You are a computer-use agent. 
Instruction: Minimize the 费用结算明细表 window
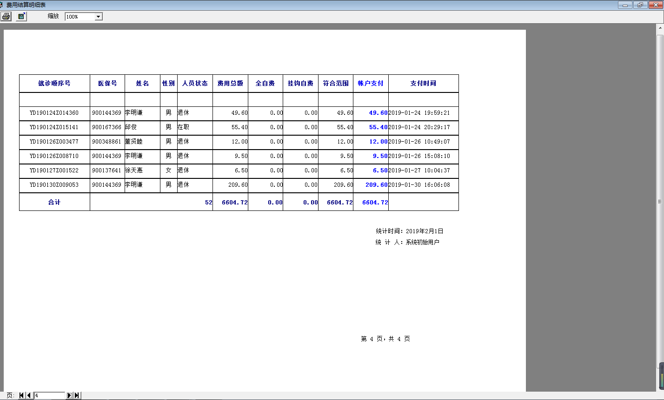[625, 5]
